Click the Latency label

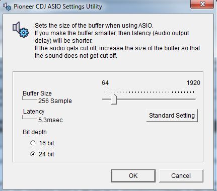tap(34, 112)
